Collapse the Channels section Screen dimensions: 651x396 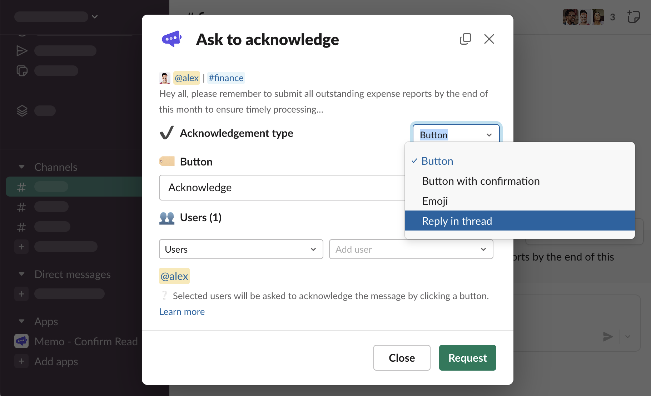coord(22,167)
